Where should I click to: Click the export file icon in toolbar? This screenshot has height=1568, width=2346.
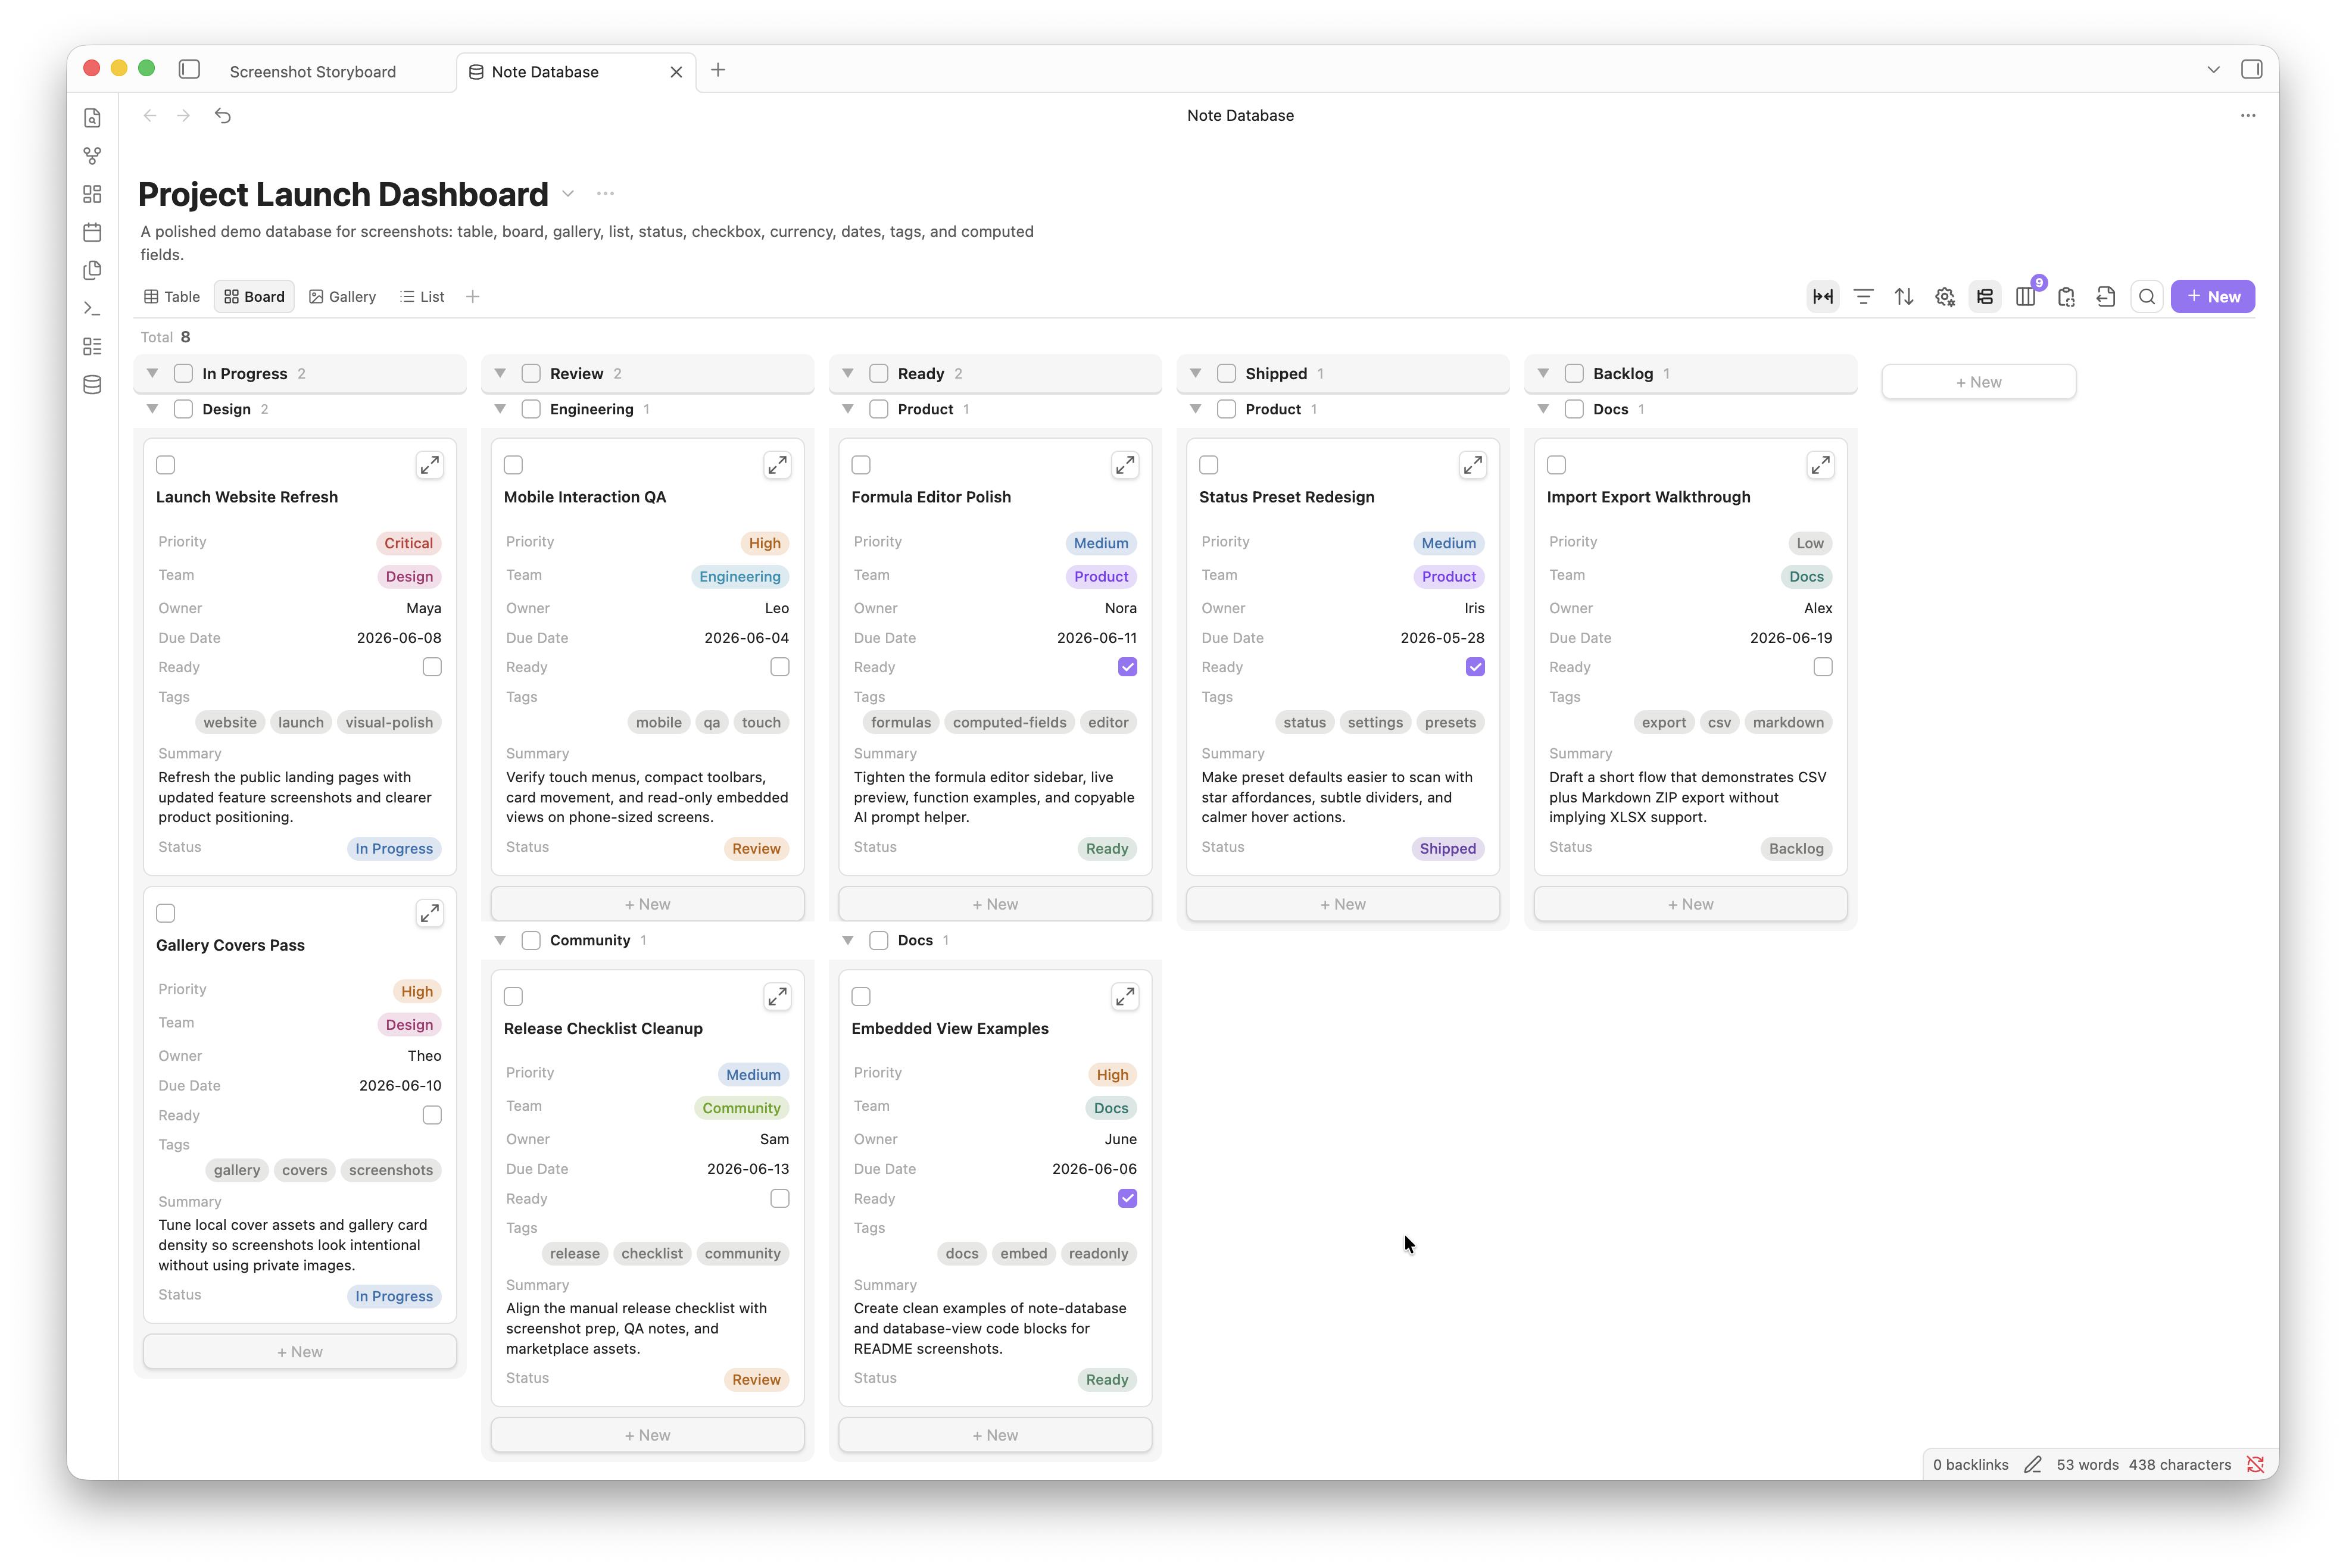point(2106,297)
